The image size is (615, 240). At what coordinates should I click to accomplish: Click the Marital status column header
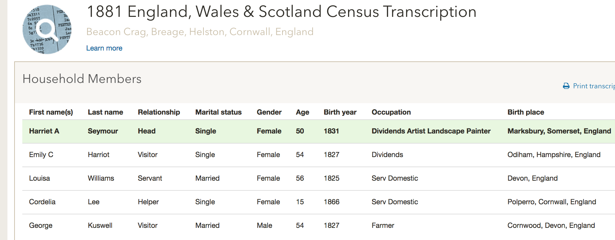click(x=218, y=112)
